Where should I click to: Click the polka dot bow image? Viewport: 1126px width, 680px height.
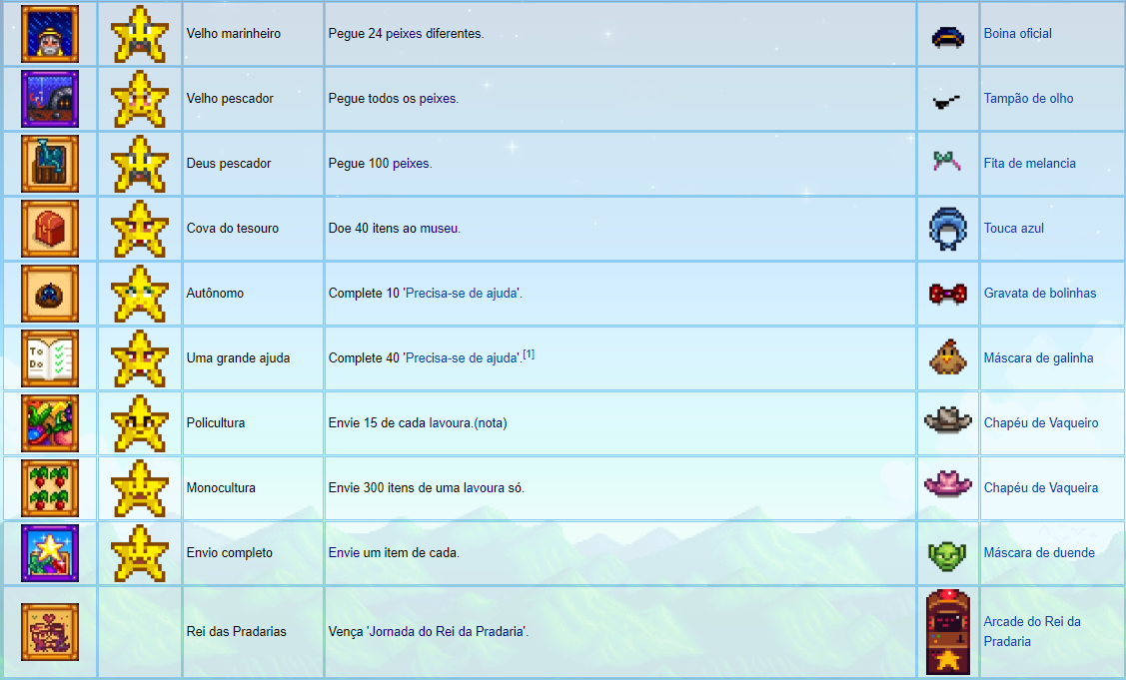pyautogui.click(x=948, y=294)
